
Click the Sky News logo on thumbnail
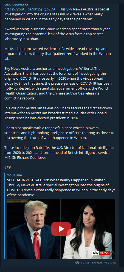(x=101, y=252)
